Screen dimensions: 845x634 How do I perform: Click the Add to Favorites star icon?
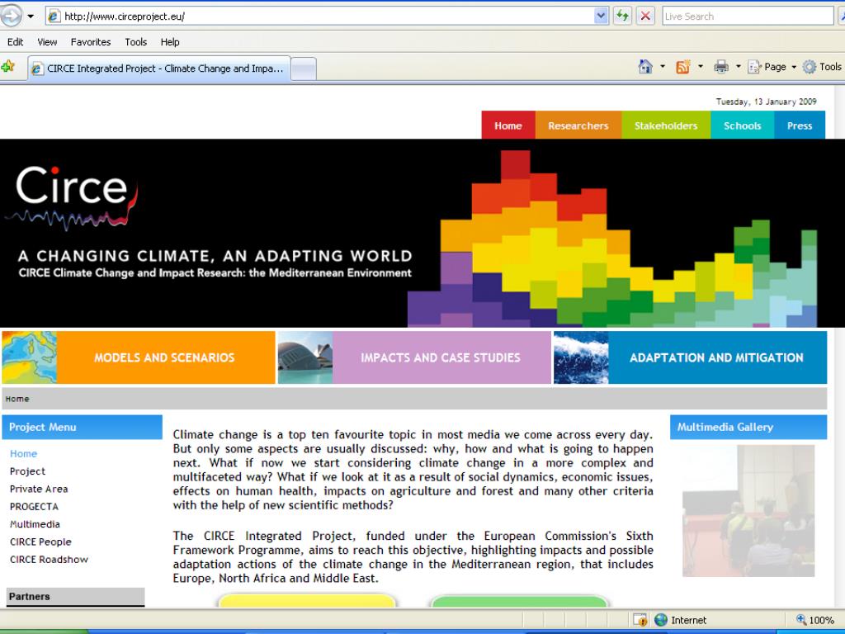pyautogui.click(x=8, y=67)
